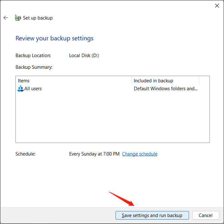
Task: Click the Review your backup settings heading
Action: tap(54, 38)
